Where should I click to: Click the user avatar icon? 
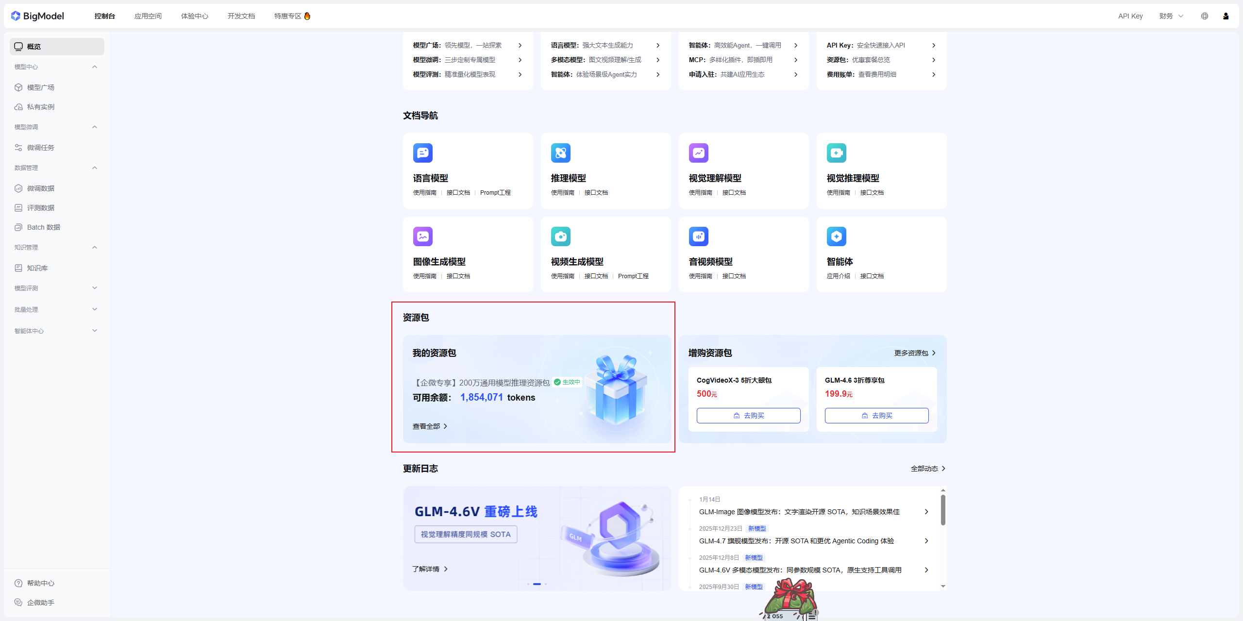1226,16
